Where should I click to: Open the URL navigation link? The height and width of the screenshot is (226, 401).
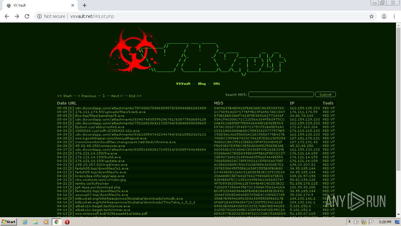pyautogui.click(x=217, y=84)
